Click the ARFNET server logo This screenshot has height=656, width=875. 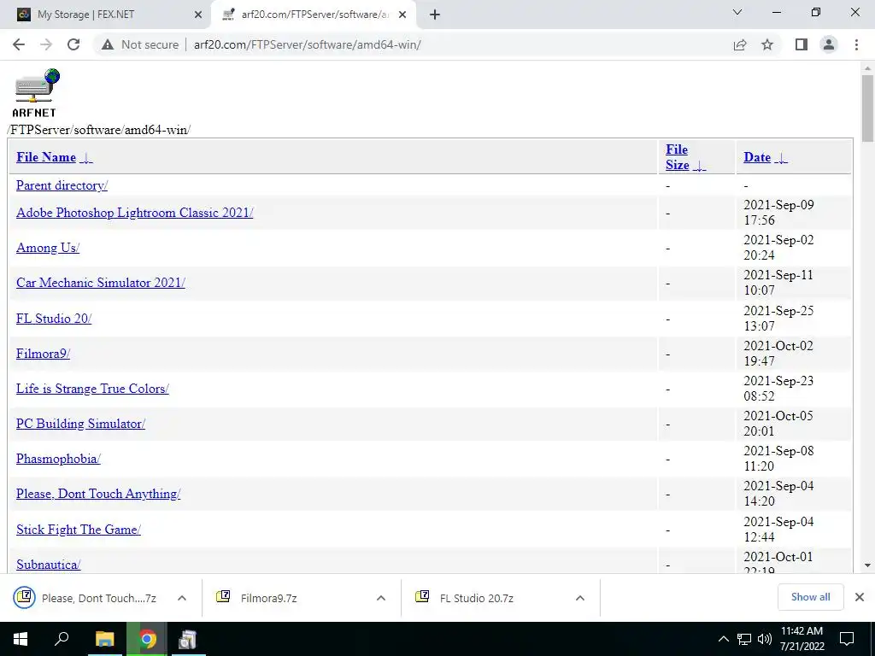pyautogui.click(x=36, y=92)
